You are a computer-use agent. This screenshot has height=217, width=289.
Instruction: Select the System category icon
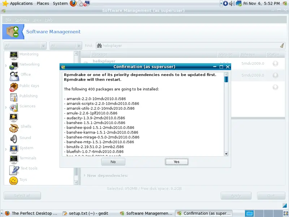click(x=14, y=149)
